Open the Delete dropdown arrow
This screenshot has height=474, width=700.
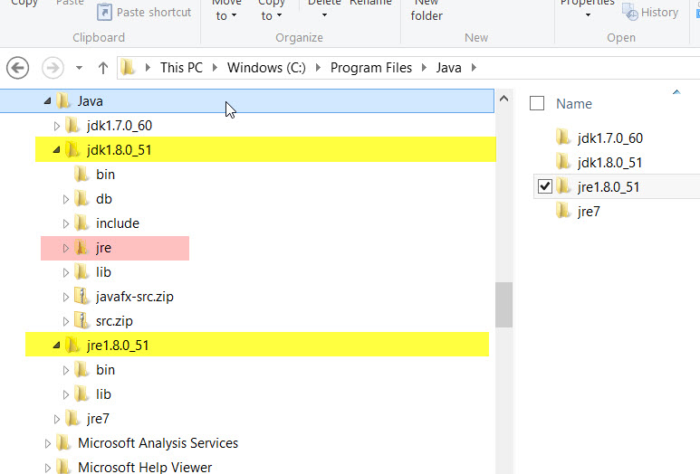coord(324,15)
